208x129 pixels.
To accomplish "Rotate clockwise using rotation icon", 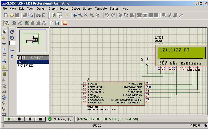I will pos(12,32).
